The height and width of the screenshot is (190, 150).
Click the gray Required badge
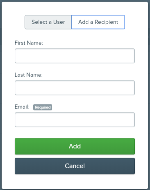click(x=43, y=107)
